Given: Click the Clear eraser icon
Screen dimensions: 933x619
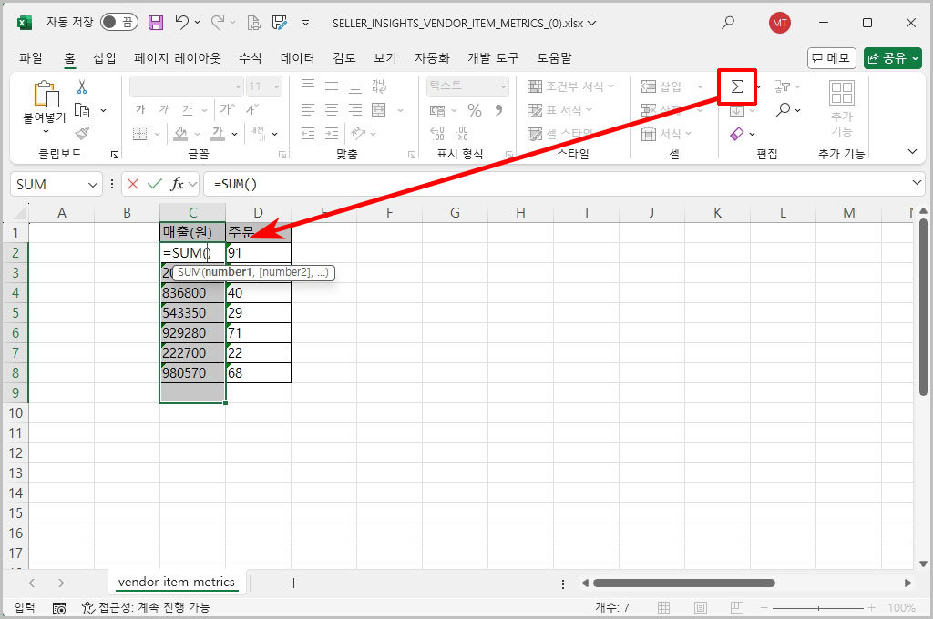Looking at the screenshot, I should [736, 134].
